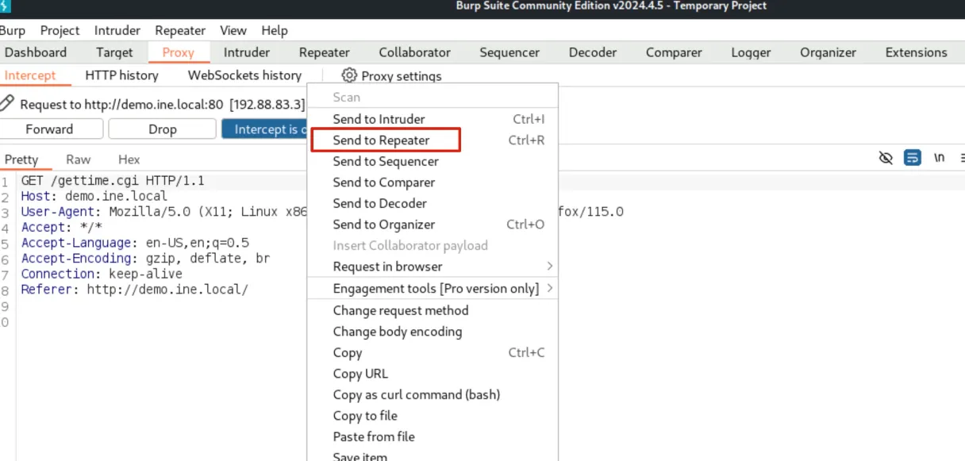This screenshot has width=965, height=461.
Task: Choose Copy to file
Action: point(433,416)
